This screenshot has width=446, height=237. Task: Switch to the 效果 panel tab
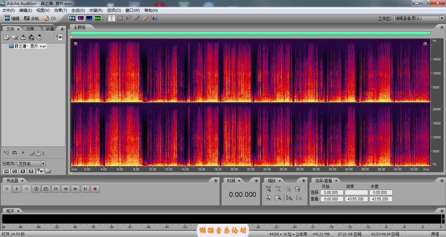click(x=30, y=29)
